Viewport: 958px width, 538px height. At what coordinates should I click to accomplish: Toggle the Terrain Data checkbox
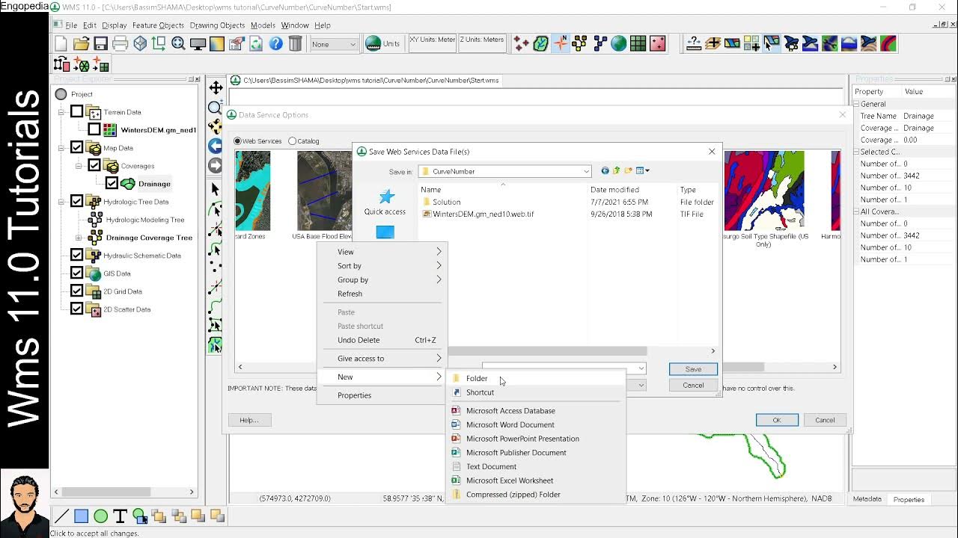click(x=76, y=112)
